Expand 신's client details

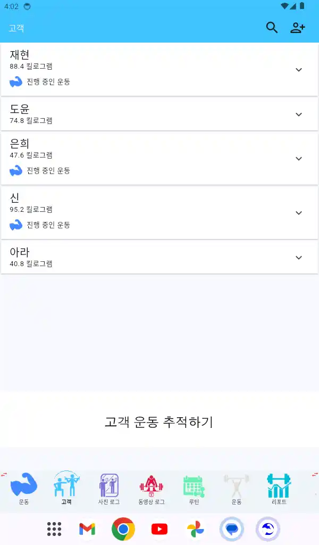tap(299, 212)
